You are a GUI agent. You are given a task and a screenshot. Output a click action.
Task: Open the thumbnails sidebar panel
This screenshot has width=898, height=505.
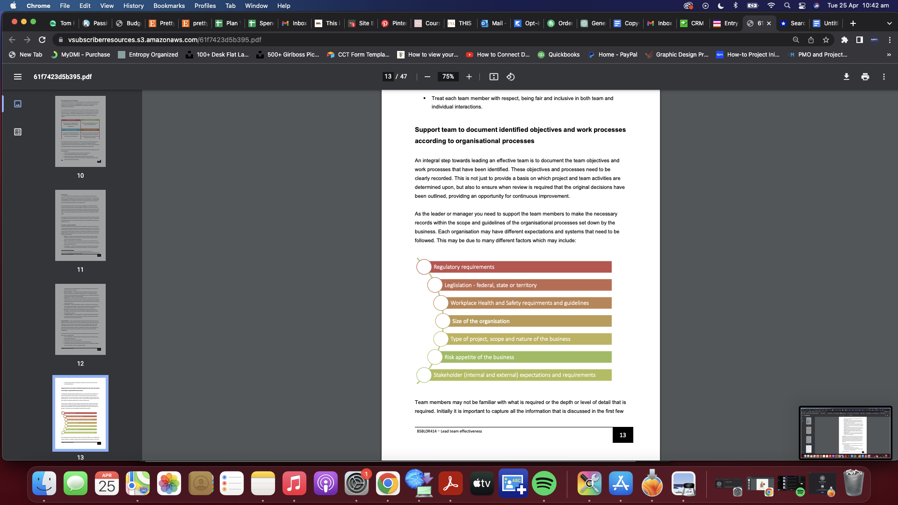[18, 104]
